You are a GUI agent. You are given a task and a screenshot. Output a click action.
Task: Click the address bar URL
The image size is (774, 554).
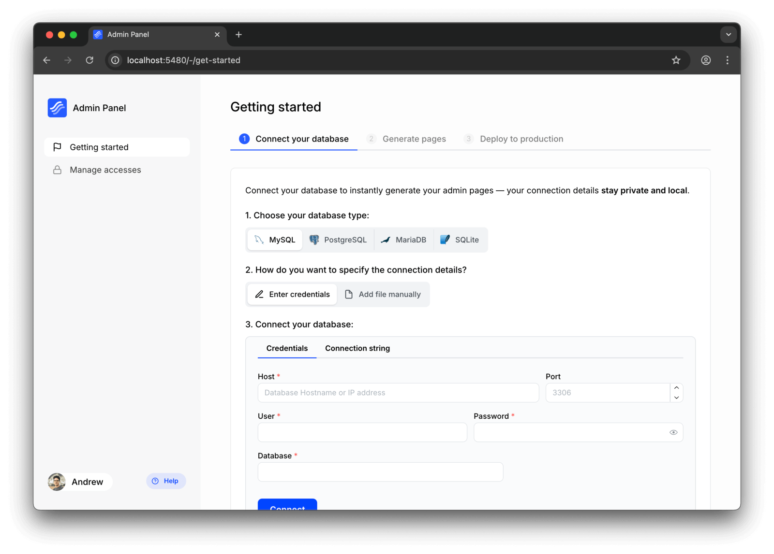tap(184, 60)
